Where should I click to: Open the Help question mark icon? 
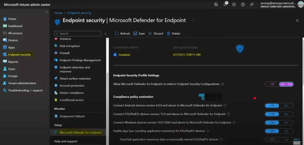click(x=243, y=4)
